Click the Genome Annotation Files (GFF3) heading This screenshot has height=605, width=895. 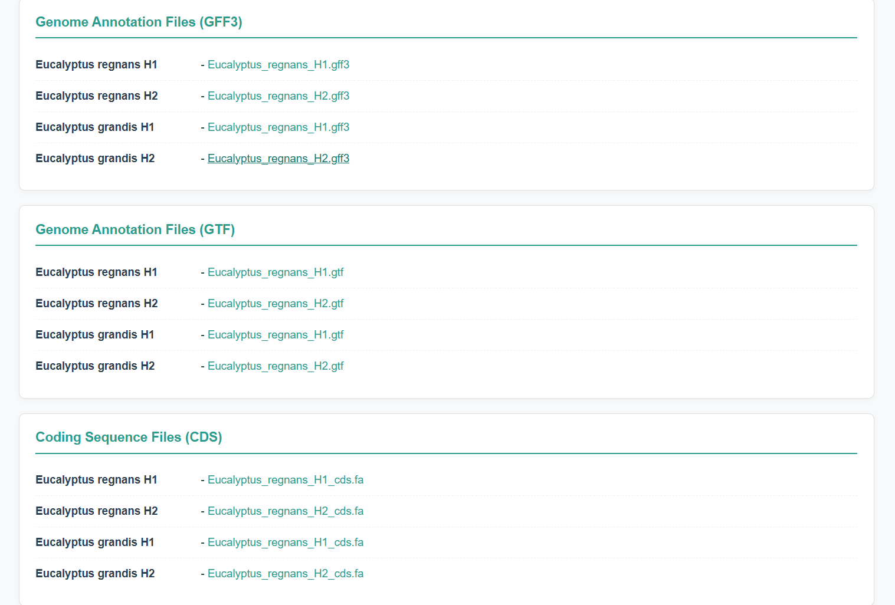click(139, 22)
